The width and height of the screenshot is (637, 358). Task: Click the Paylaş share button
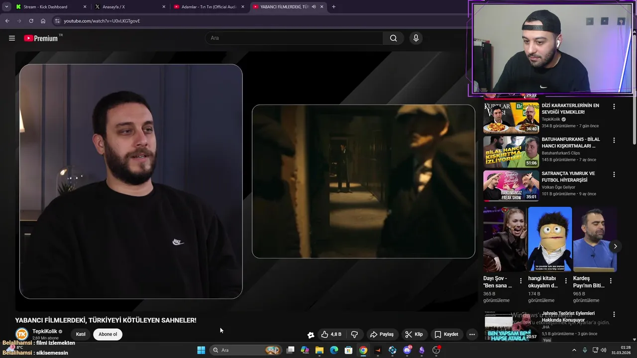(x=382, y=334)
